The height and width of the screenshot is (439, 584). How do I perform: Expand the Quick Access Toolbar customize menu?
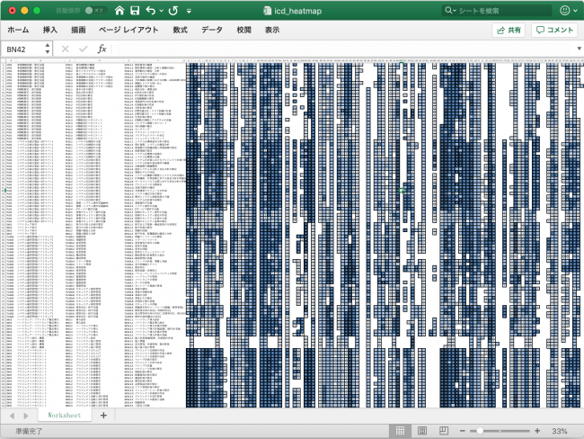click(189, 11)
